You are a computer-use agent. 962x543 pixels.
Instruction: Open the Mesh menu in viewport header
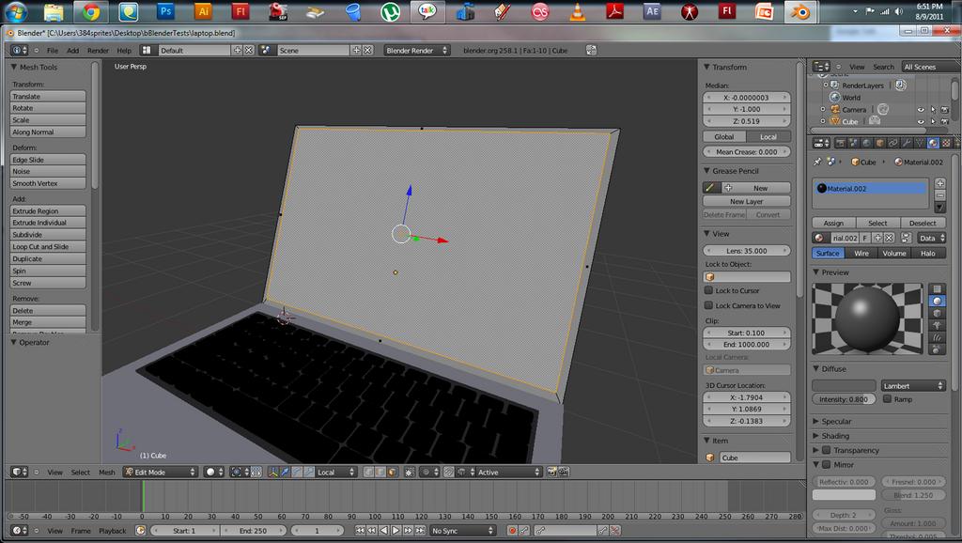pos(107,472)
